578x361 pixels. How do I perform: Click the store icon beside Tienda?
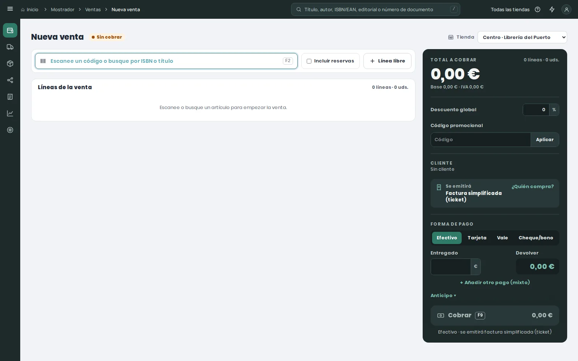coord(451,37)
